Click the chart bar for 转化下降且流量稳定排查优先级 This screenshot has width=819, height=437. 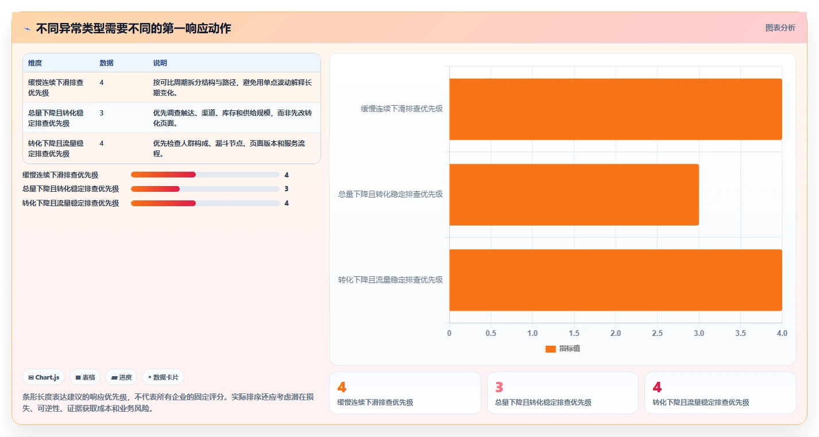point(616,280)
